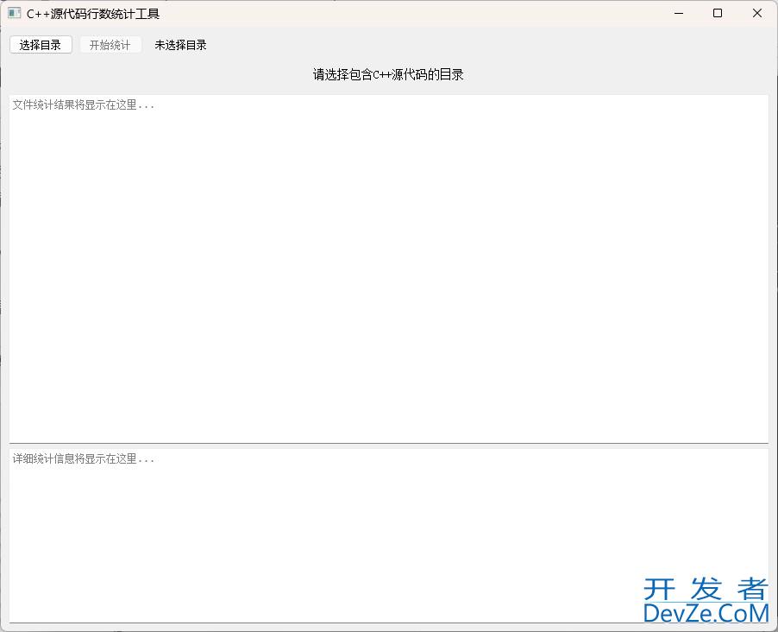
Task: Click the blank center of the upper results pane
Action: click(388, 268)
